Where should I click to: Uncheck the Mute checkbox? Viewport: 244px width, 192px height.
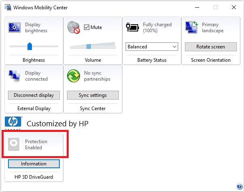point(86,27)
